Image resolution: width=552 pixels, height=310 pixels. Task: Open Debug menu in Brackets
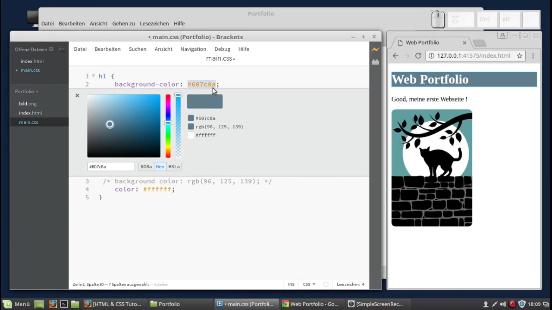[x=222, y=49]
